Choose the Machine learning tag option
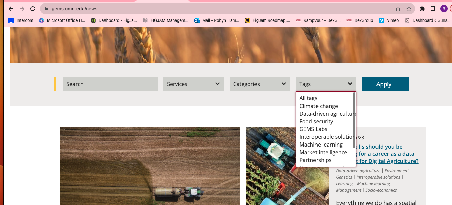 coord(321,145)
